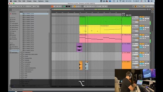
Task: Click the Punch-In switch
Action: point(93,6)
